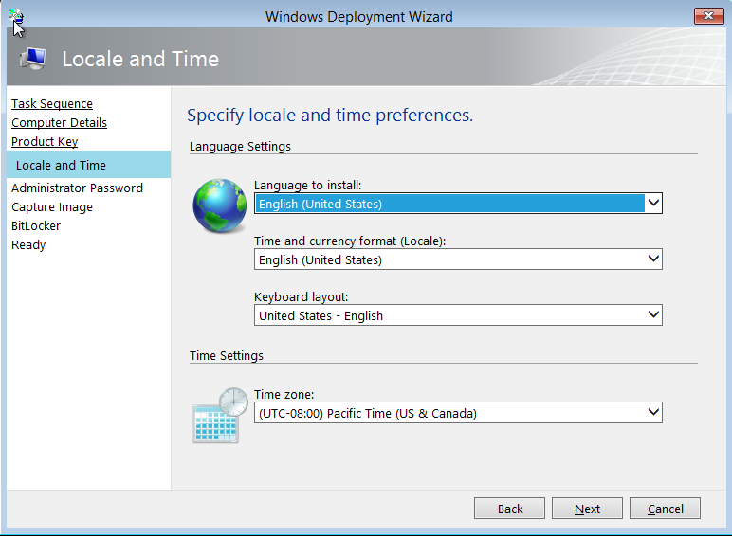
Task: Cancel the deployment wizard
Action: click(x=665, y=509)
